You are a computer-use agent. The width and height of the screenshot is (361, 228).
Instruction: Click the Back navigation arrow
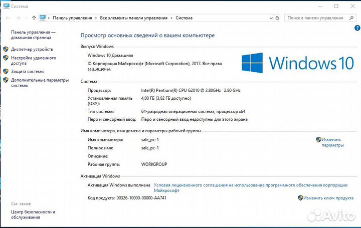coord(8,18)
